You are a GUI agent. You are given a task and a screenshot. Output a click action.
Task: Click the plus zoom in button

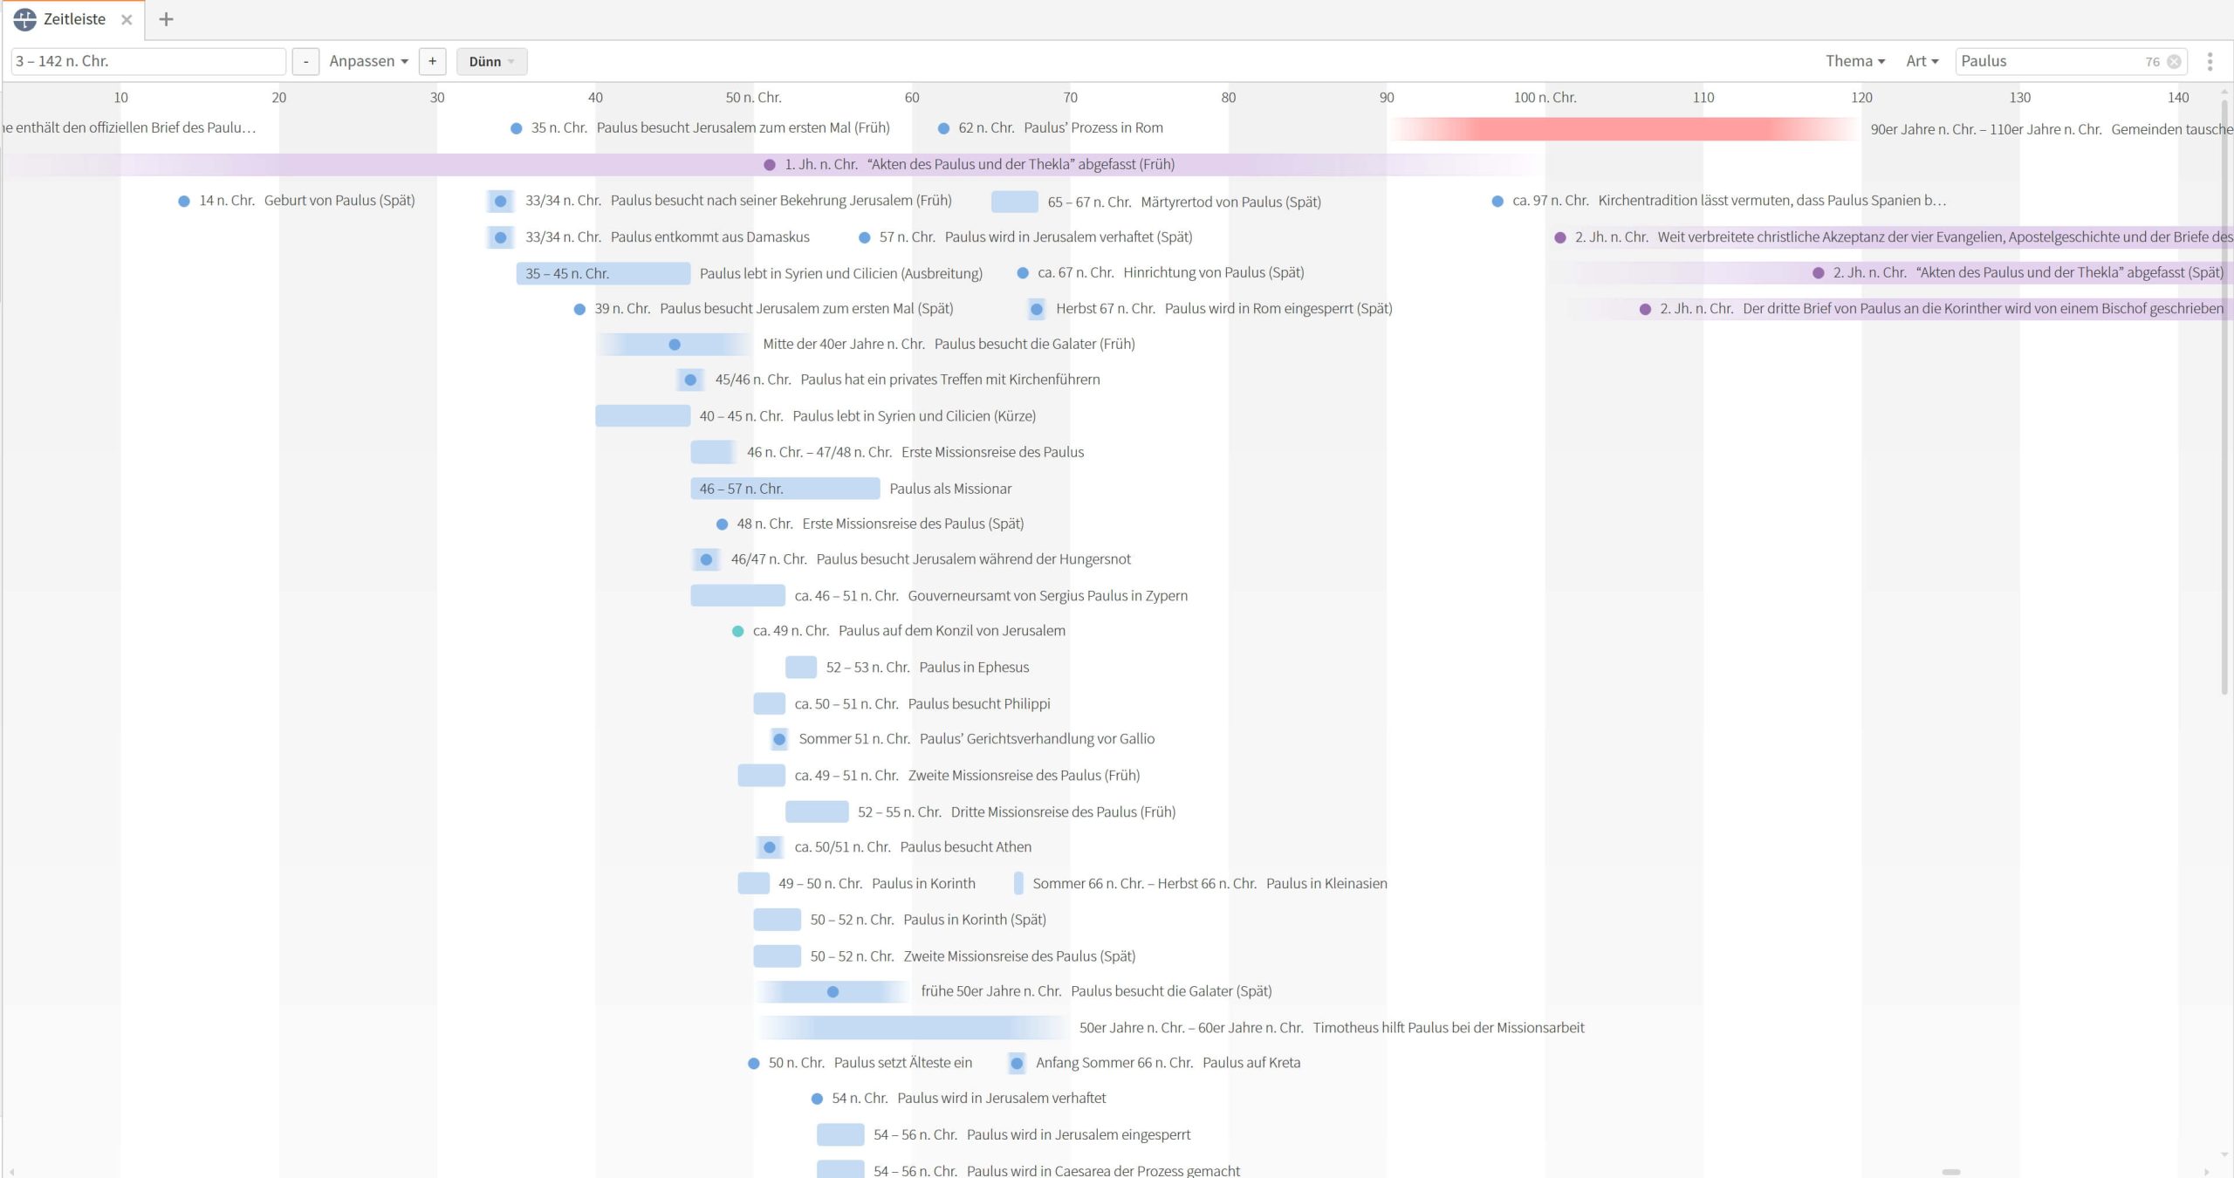coord(432,61)
